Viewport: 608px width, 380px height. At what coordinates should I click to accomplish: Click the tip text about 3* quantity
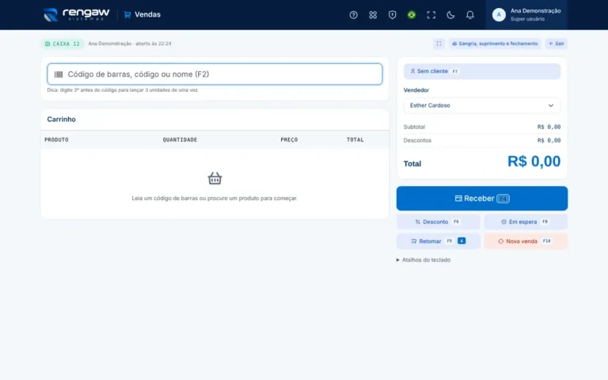pos(123,90)
